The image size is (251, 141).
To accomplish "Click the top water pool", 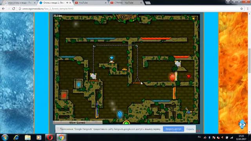I will [x=100, y=38].
